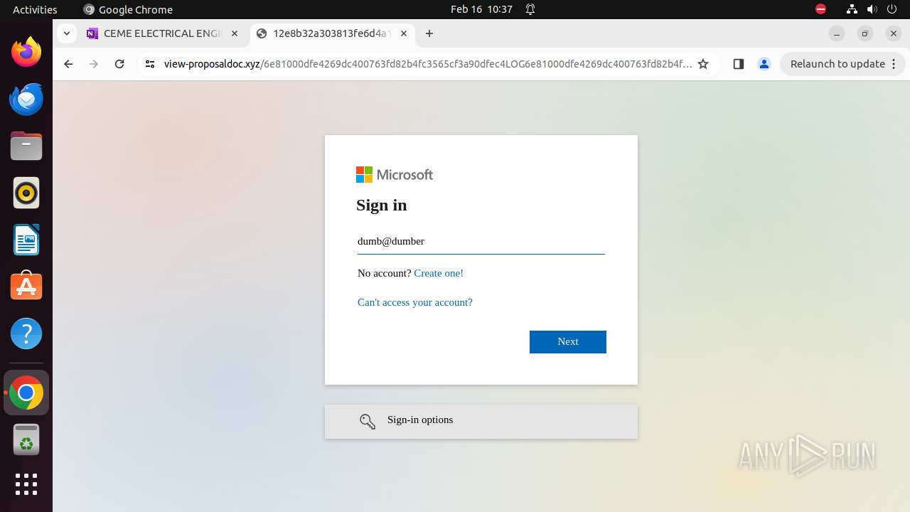Viewport: 910px width, 512px height.
Task: Launch LibreOffice Writer from the dock
Action: (26, 240)
